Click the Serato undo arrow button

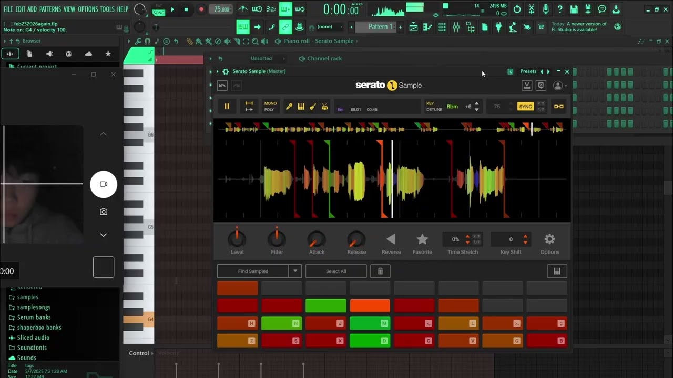point(222,86)
